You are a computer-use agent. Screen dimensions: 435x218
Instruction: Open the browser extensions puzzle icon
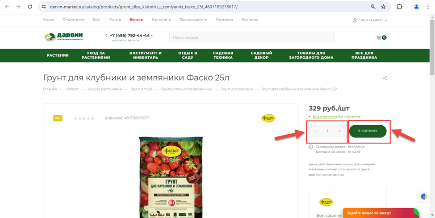point(399,7)
